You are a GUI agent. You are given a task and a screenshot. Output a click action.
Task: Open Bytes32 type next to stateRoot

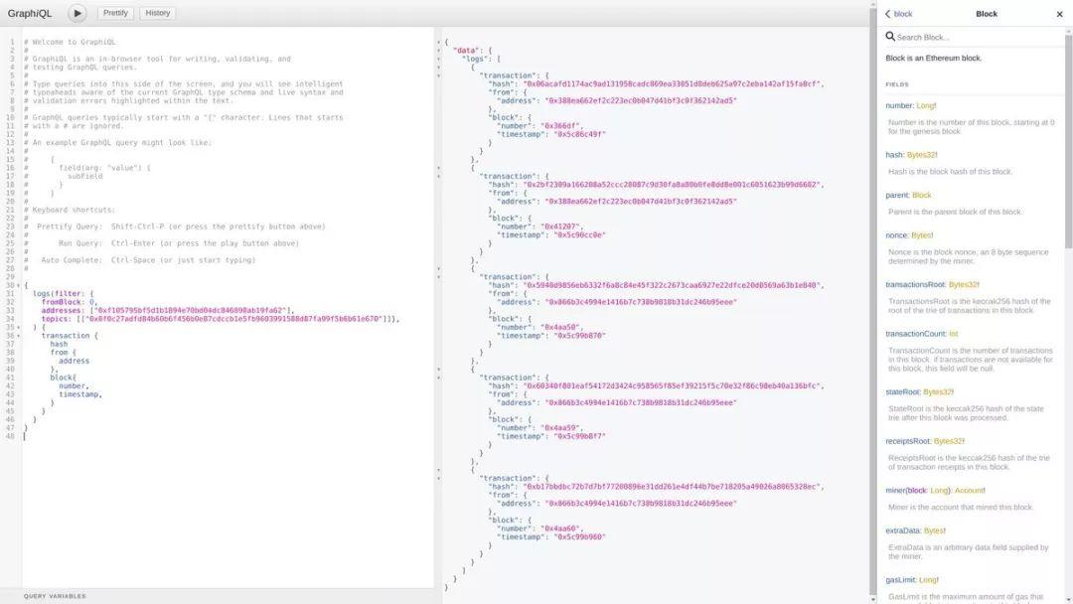(x=937, y=392)
